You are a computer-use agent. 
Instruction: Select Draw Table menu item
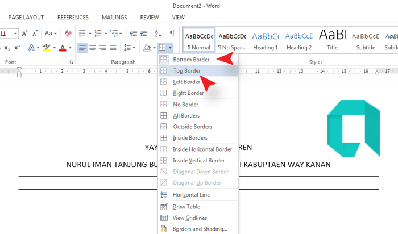[x=198, y=207]
